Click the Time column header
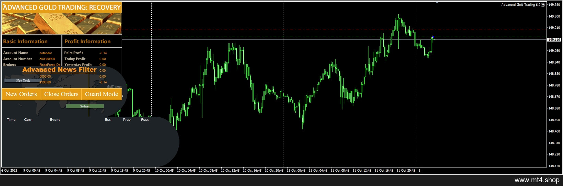 pos(11,120)
